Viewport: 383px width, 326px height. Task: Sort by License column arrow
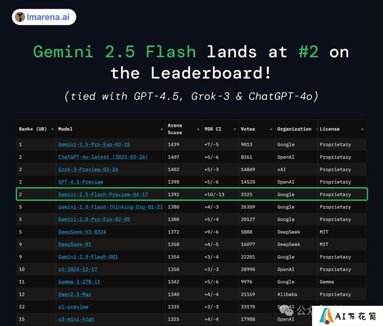tap(362, 129)
